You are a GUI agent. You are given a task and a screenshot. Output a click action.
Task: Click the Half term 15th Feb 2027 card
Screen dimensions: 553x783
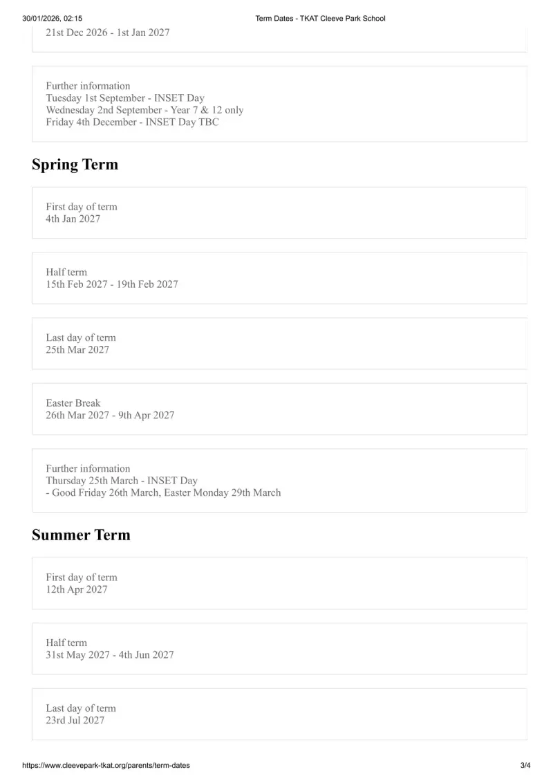[x=279, y=278]
